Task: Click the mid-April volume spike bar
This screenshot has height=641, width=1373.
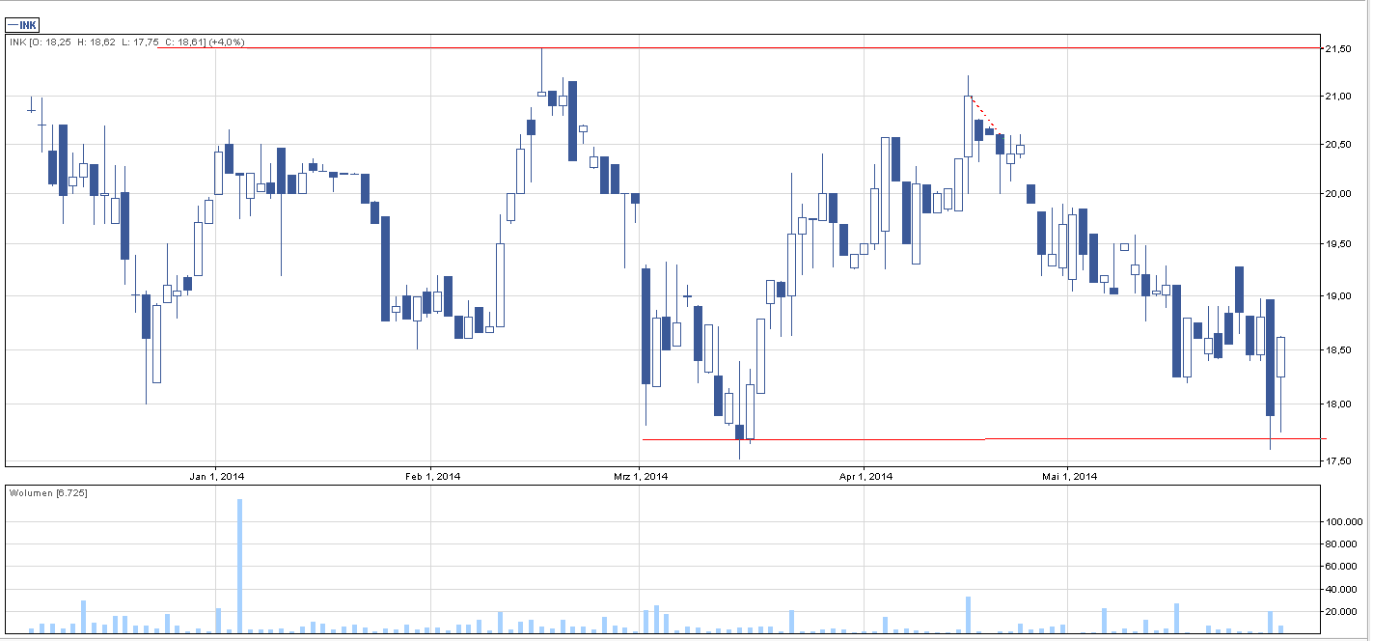Action: pyautogui.click(x=968, y=615)
